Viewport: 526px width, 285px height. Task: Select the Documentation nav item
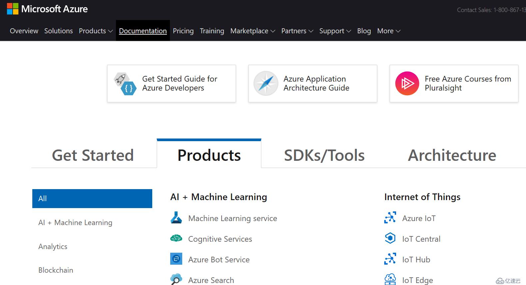pyautogui.click(x=143, y=31)
